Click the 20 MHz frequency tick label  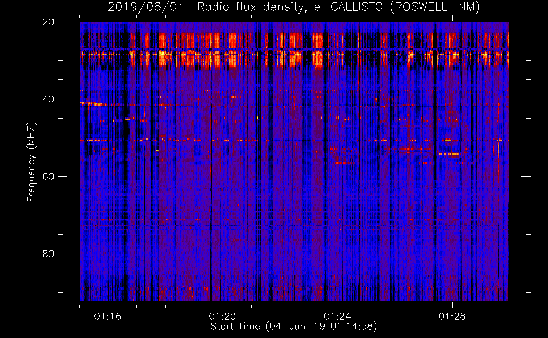(48, 22)
